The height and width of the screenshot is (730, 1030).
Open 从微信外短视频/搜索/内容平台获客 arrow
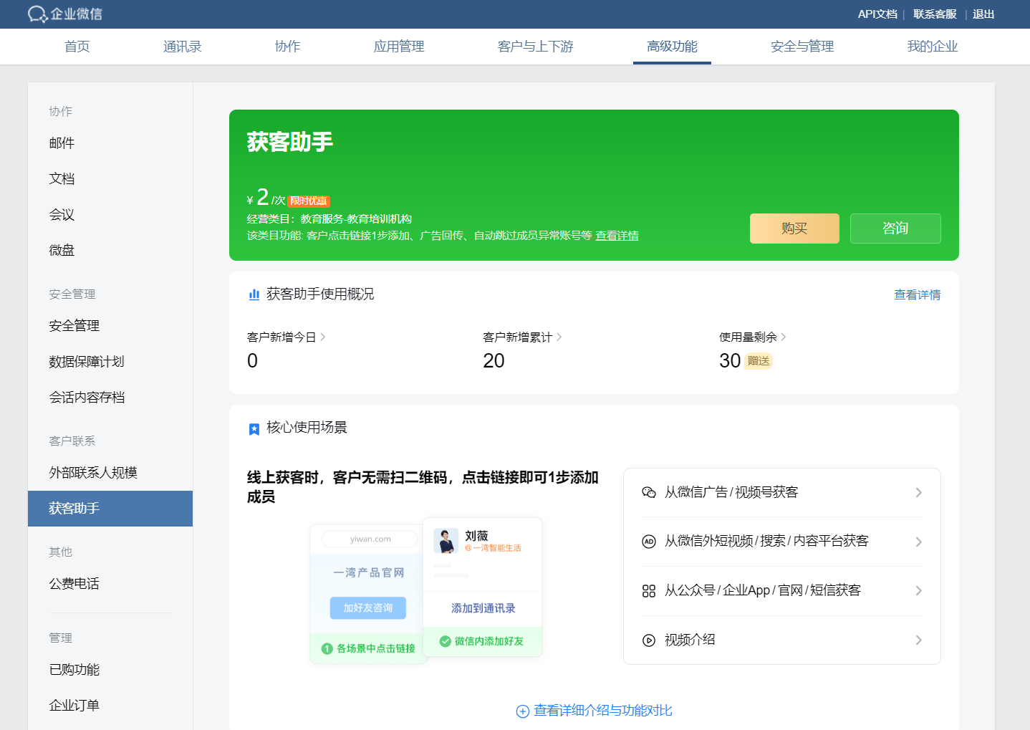click(919, 542)
